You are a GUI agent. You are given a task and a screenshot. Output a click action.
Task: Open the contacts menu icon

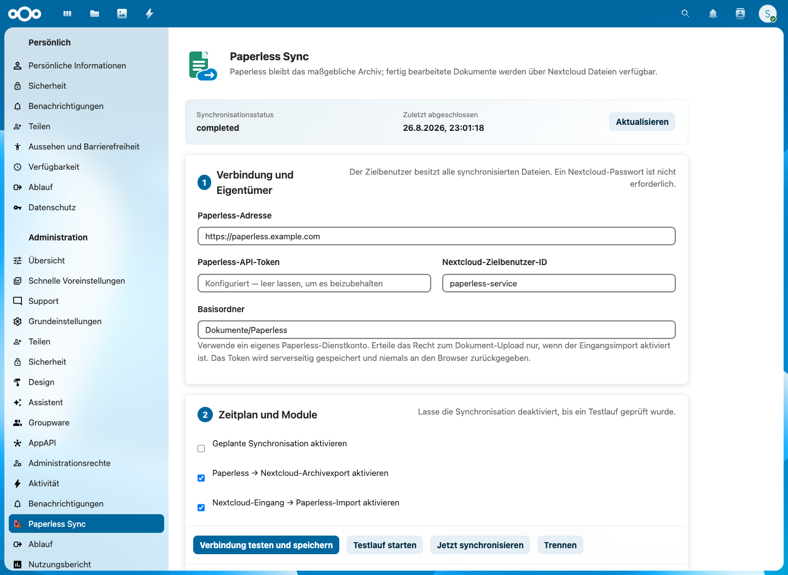pos(740,14)
